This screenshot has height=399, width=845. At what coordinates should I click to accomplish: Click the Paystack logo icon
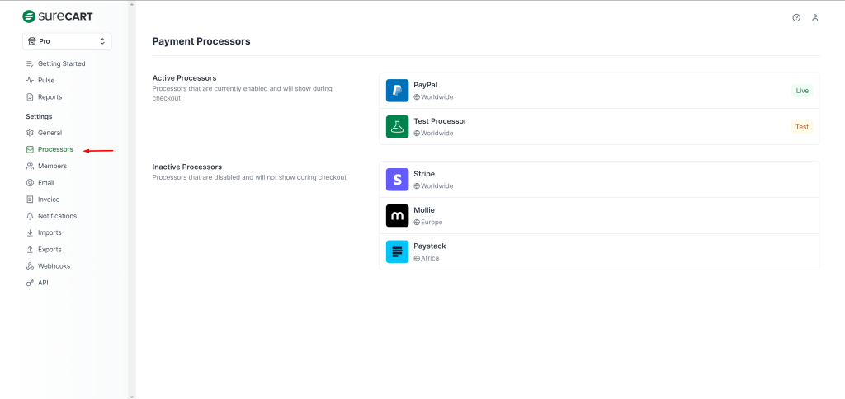click(397, 252)
